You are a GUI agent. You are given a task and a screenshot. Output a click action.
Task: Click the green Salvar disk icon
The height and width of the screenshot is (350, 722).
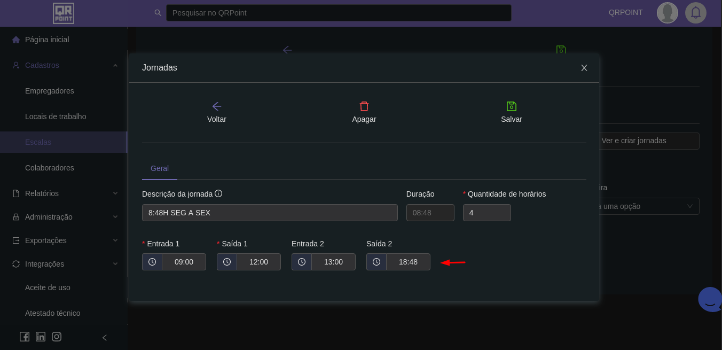tap(512, 106)
